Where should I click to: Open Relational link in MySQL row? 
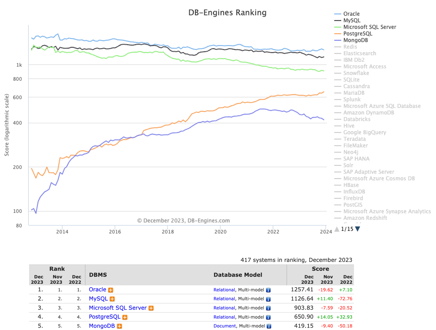(224, 299)
